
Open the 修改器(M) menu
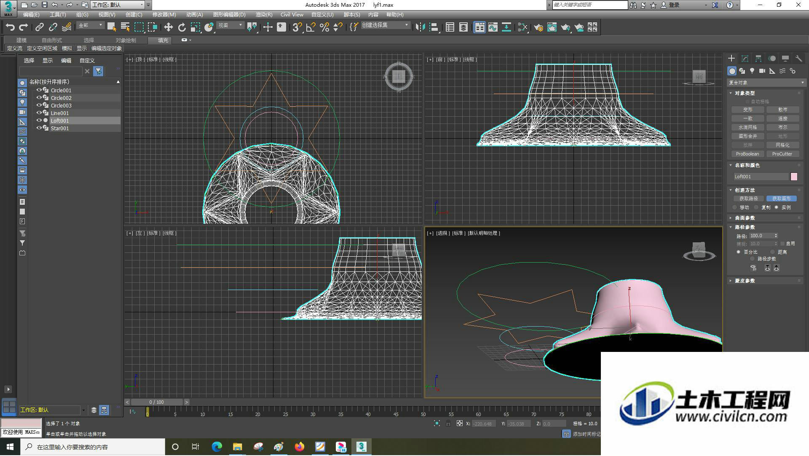[164, 15]
